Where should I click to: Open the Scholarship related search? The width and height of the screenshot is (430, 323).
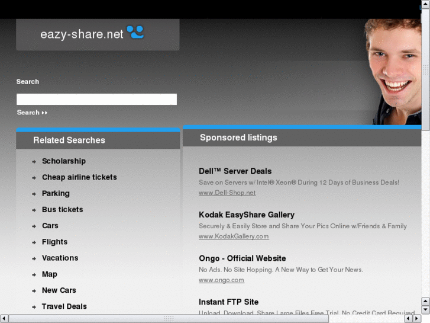pyautogui.click(x=64, y=161)
